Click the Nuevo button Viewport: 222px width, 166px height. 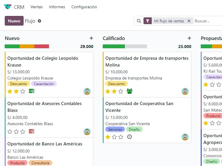14,21
